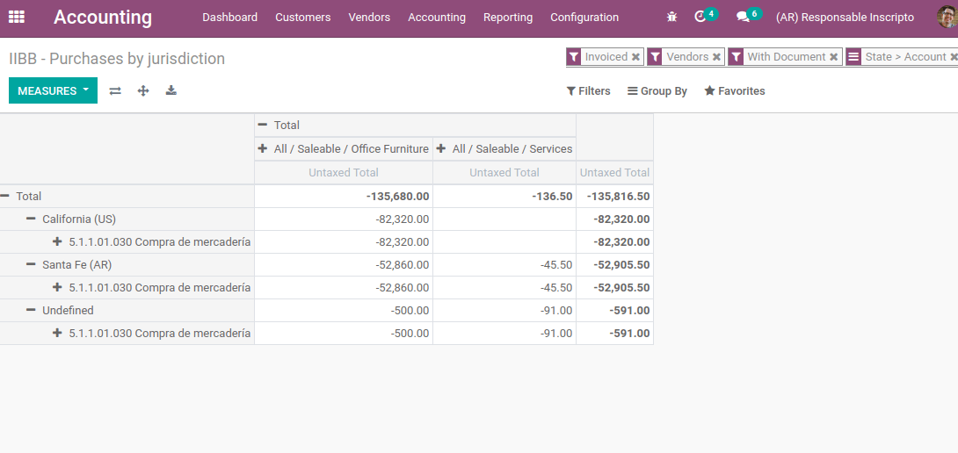The image size is (958, 453).
Task: Collapse the California (US) row
Action: pos(127,219)
